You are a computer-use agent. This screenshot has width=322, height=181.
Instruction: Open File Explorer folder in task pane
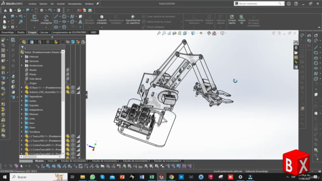click(x=296, y=52)
